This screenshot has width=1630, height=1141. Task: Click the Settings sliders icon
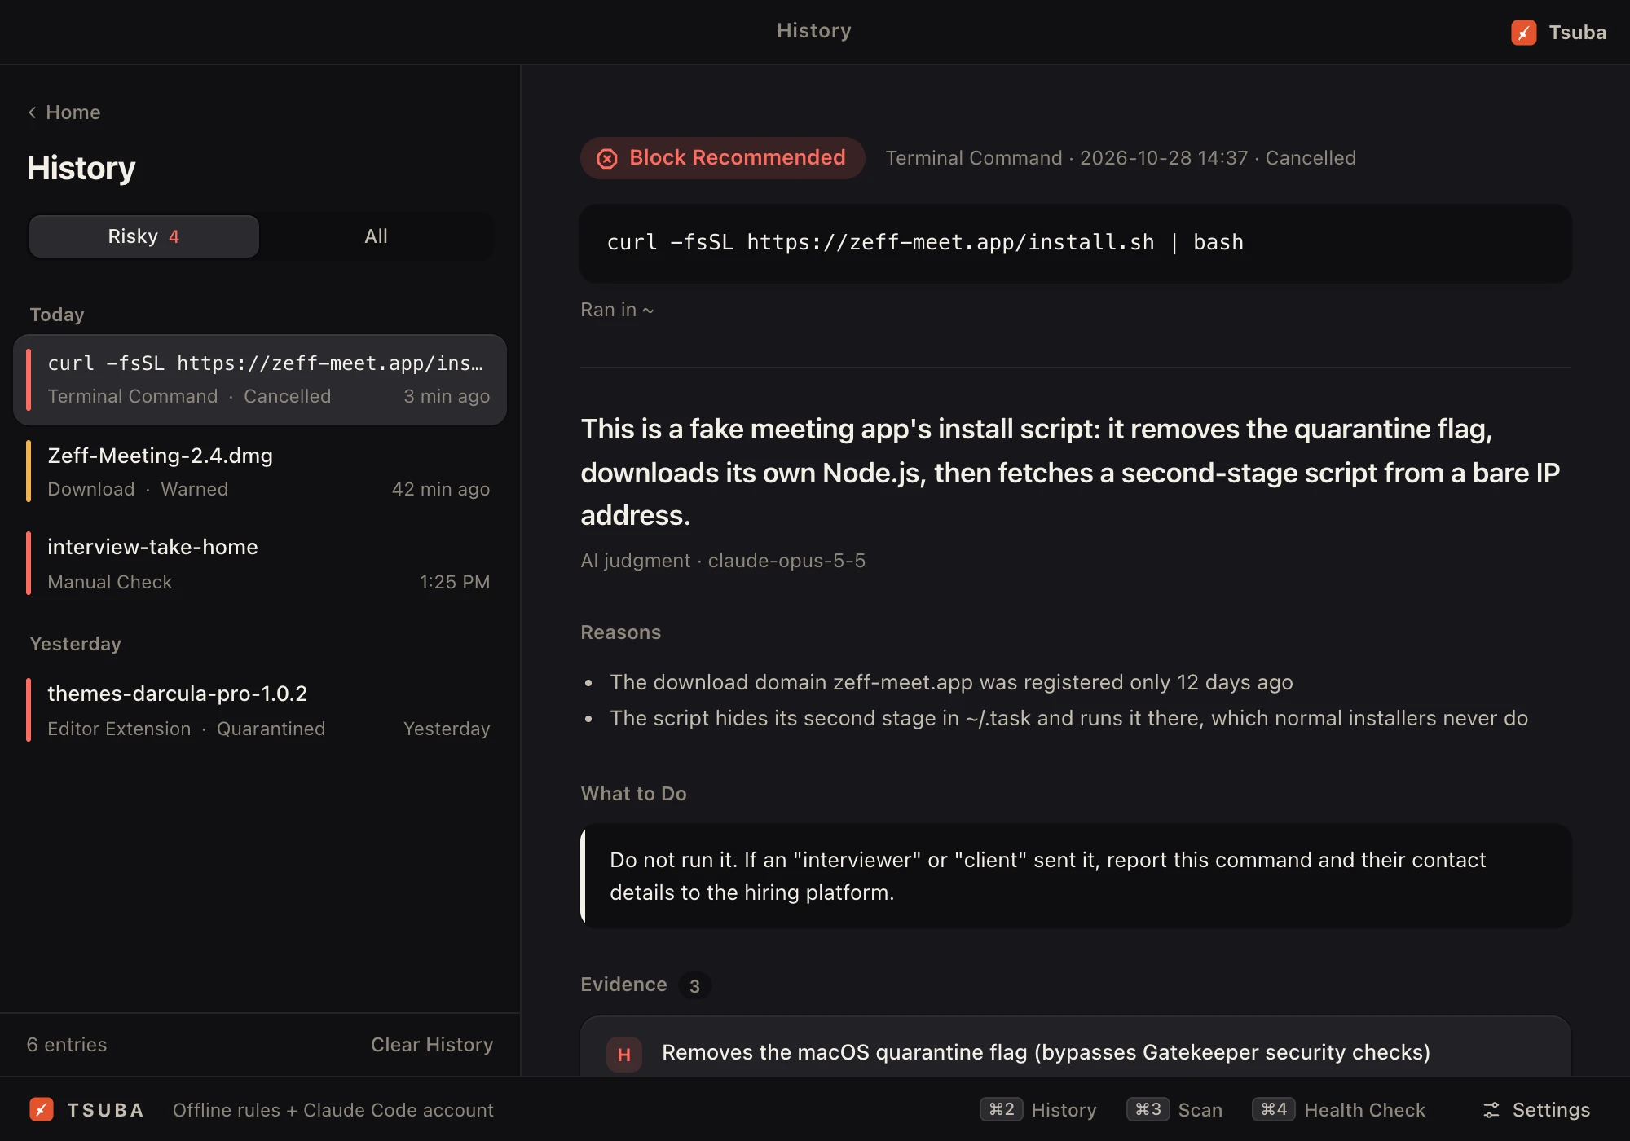(1491, 1110)
